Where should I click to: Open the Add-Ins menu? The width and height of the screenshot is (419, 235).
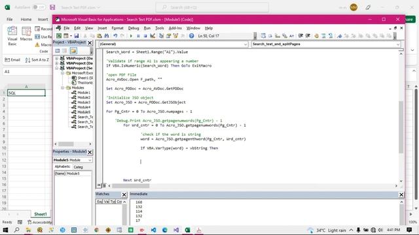[x=175, y=28]
